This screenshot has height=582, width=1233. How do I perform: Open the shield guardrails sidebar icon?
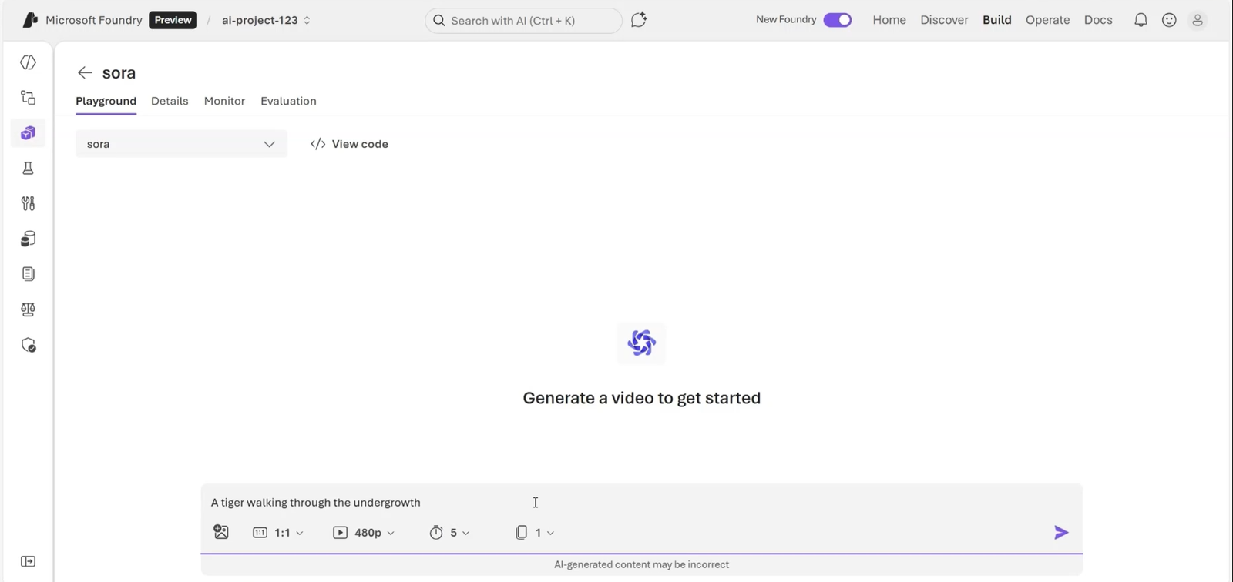pos(29,345)
